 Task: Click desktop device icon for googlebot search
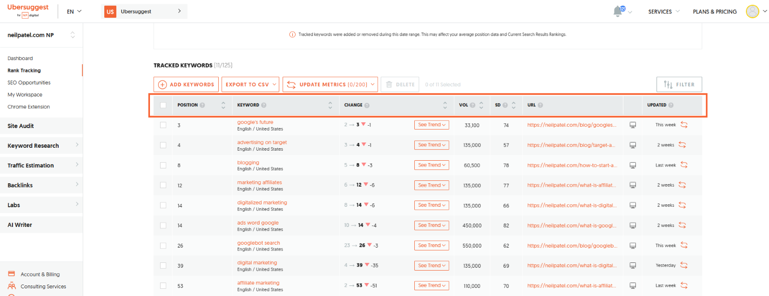(633, 246)
